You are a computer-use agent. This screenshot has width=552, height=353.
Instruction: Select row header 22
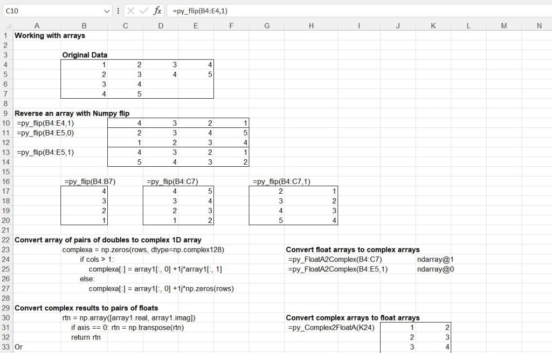[6, 240]
